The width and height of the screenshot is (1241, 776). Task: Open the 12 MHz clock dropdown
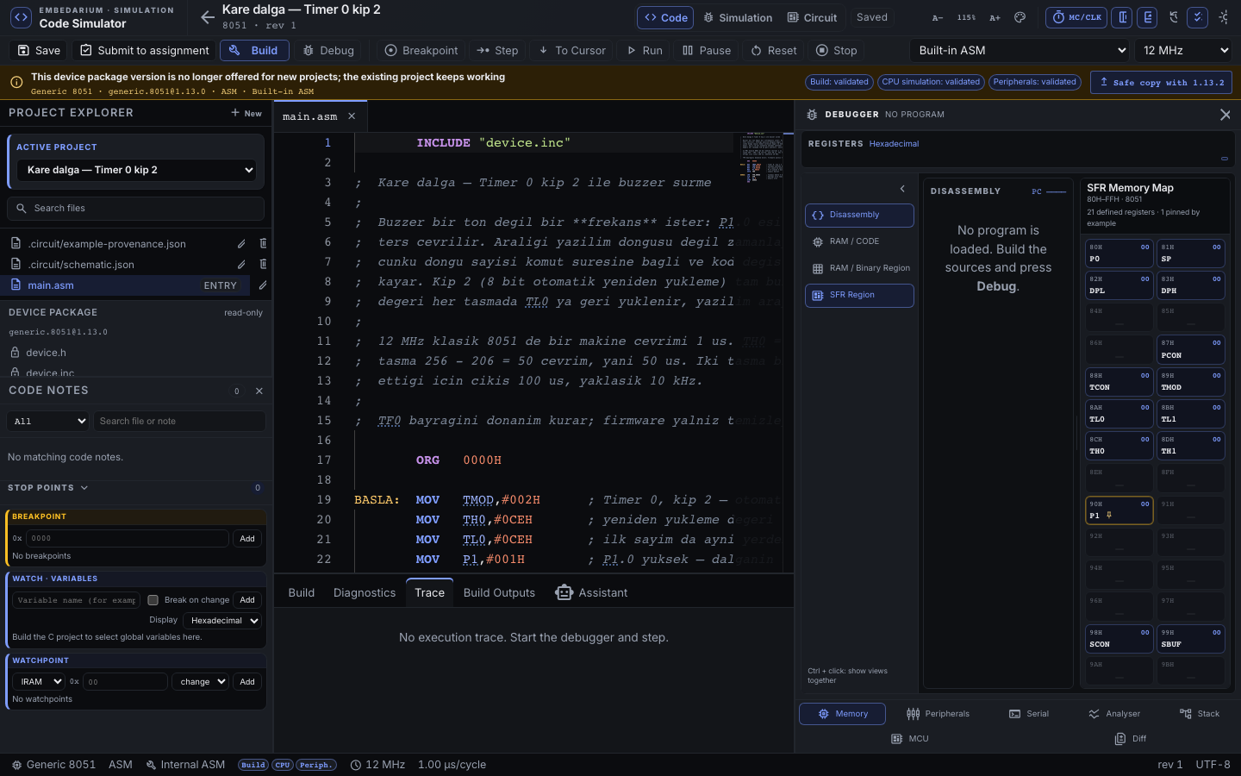point(1185,50)
